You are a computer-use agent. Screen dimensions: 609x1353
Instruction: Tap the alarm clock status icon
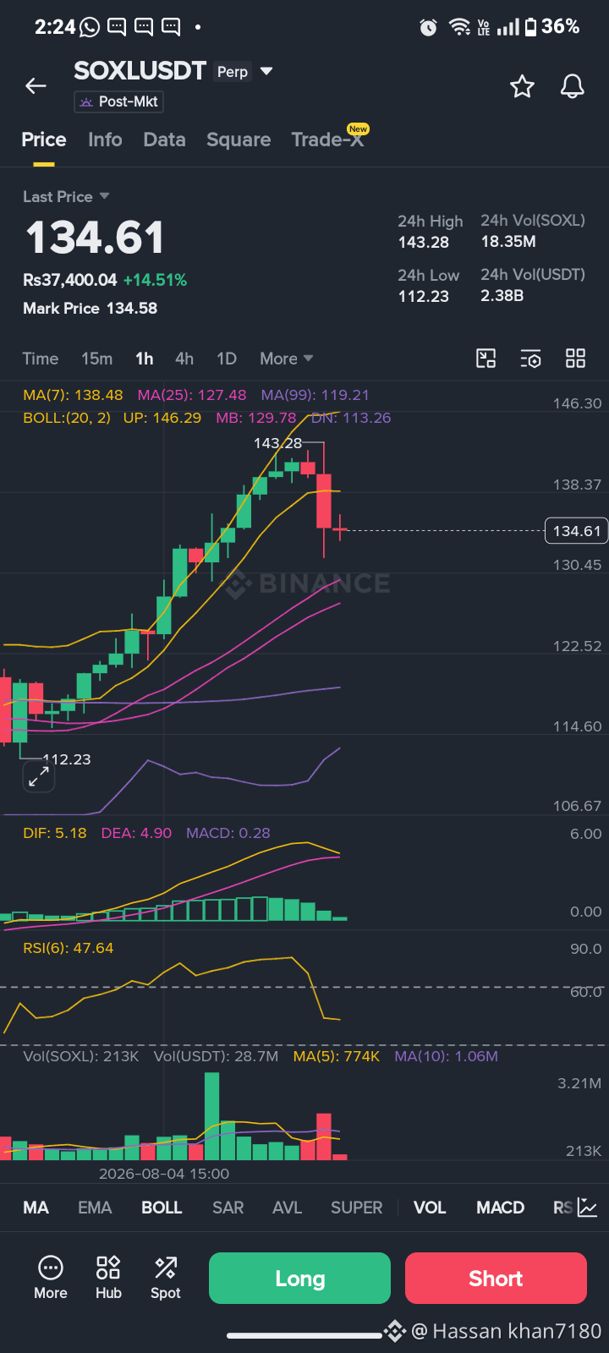[429, 28]
